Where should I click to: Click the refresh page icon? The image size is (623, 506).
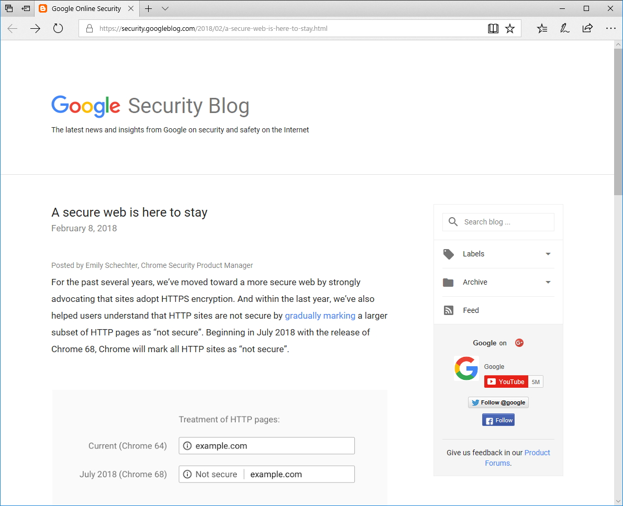(x=58, y=28)
